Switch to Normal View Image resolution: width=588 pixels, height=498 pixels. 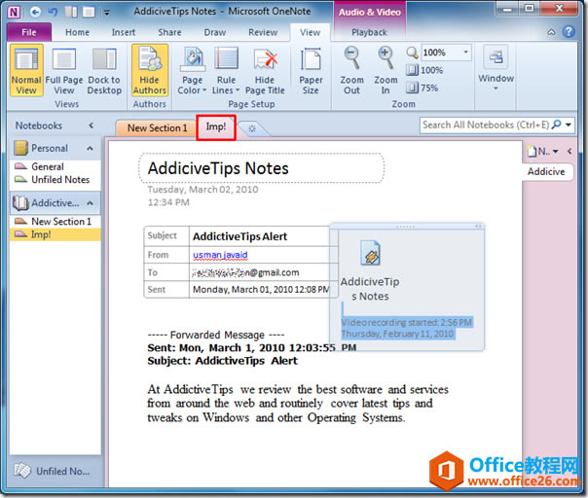pos(26,70)
